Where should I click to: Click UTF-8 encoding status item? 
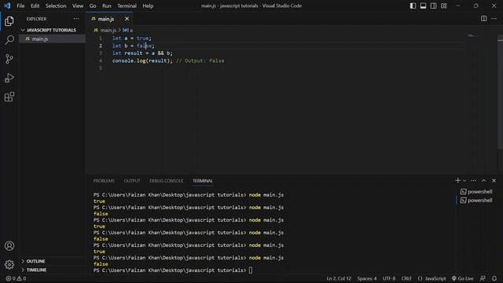(x=389, y=278)
